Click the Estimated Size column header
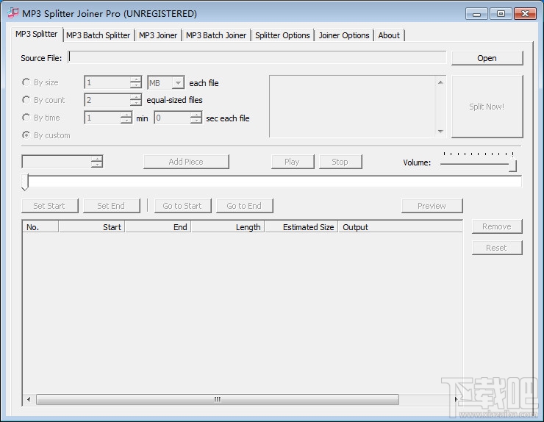Viewport: 544px width, 422px height. [x=301, y=227]
